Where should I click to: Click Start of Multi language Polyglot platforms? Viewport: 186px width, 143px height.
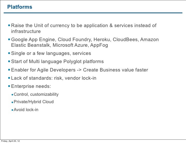coord(57,62)
